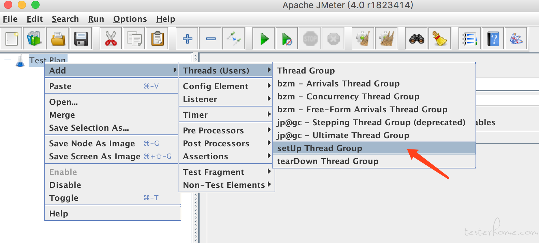Image resolution: width=539 pixels, height=243 pixels.
Task: Expand the Assertions submenu
Action: (x=225, y=156)
